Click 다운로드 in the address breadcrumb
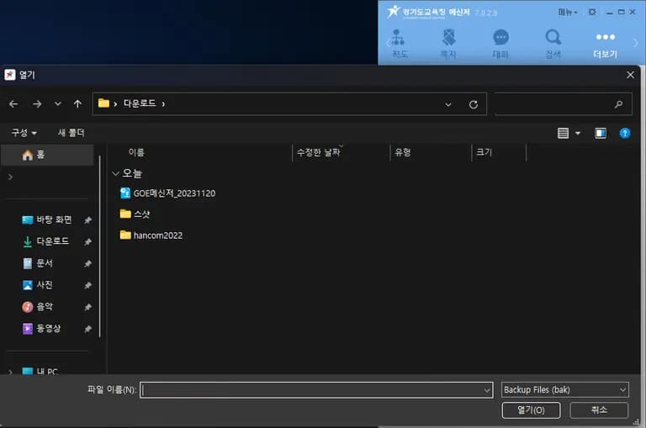Image resolution: width=646 pixels, height=428 pixels. click(x=140, y=103)
